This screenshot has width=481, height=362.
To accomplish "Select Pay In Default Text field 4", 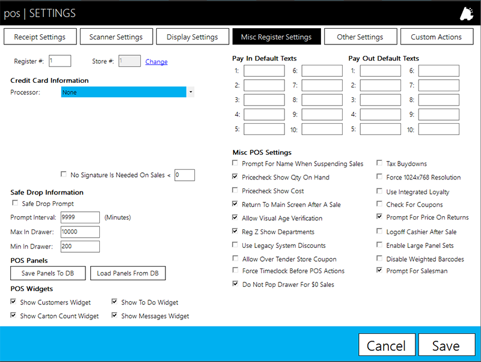I will tap(264, 115).
